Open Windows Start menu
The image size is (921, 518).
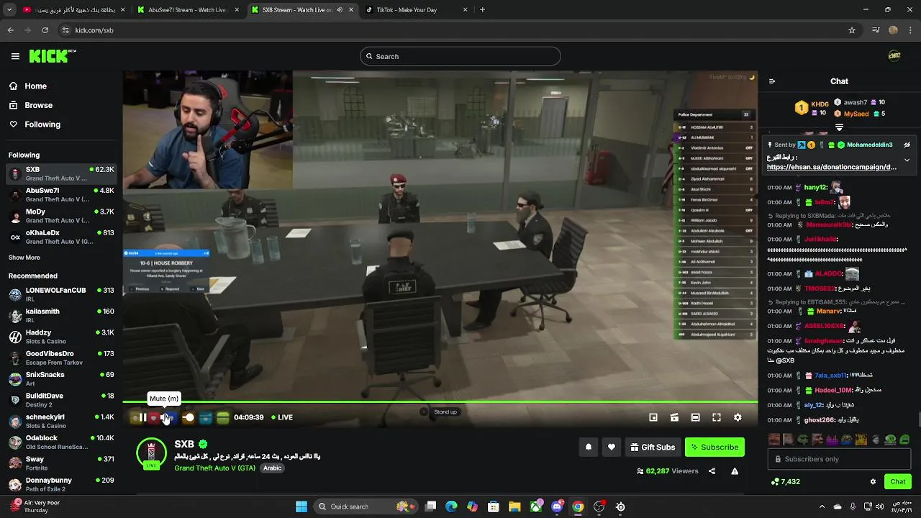click(301, 506)
